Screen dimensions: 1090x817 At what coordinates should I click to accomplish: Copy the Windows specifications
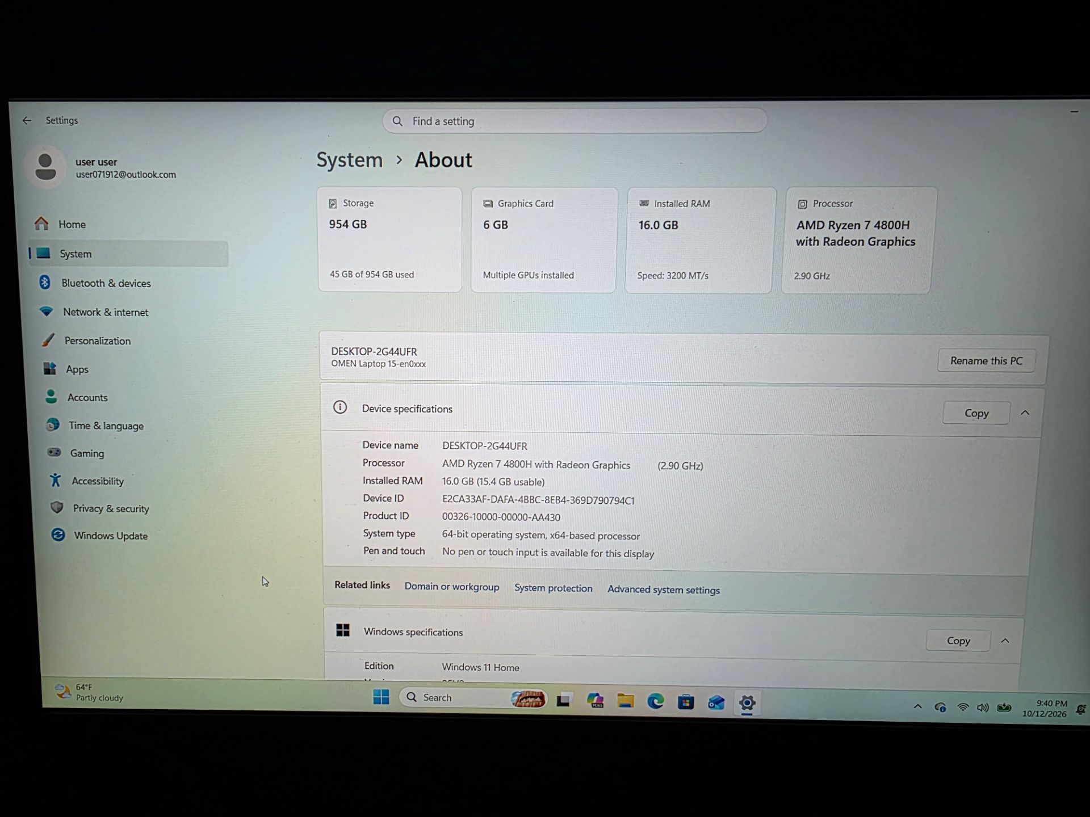(958, 641)
